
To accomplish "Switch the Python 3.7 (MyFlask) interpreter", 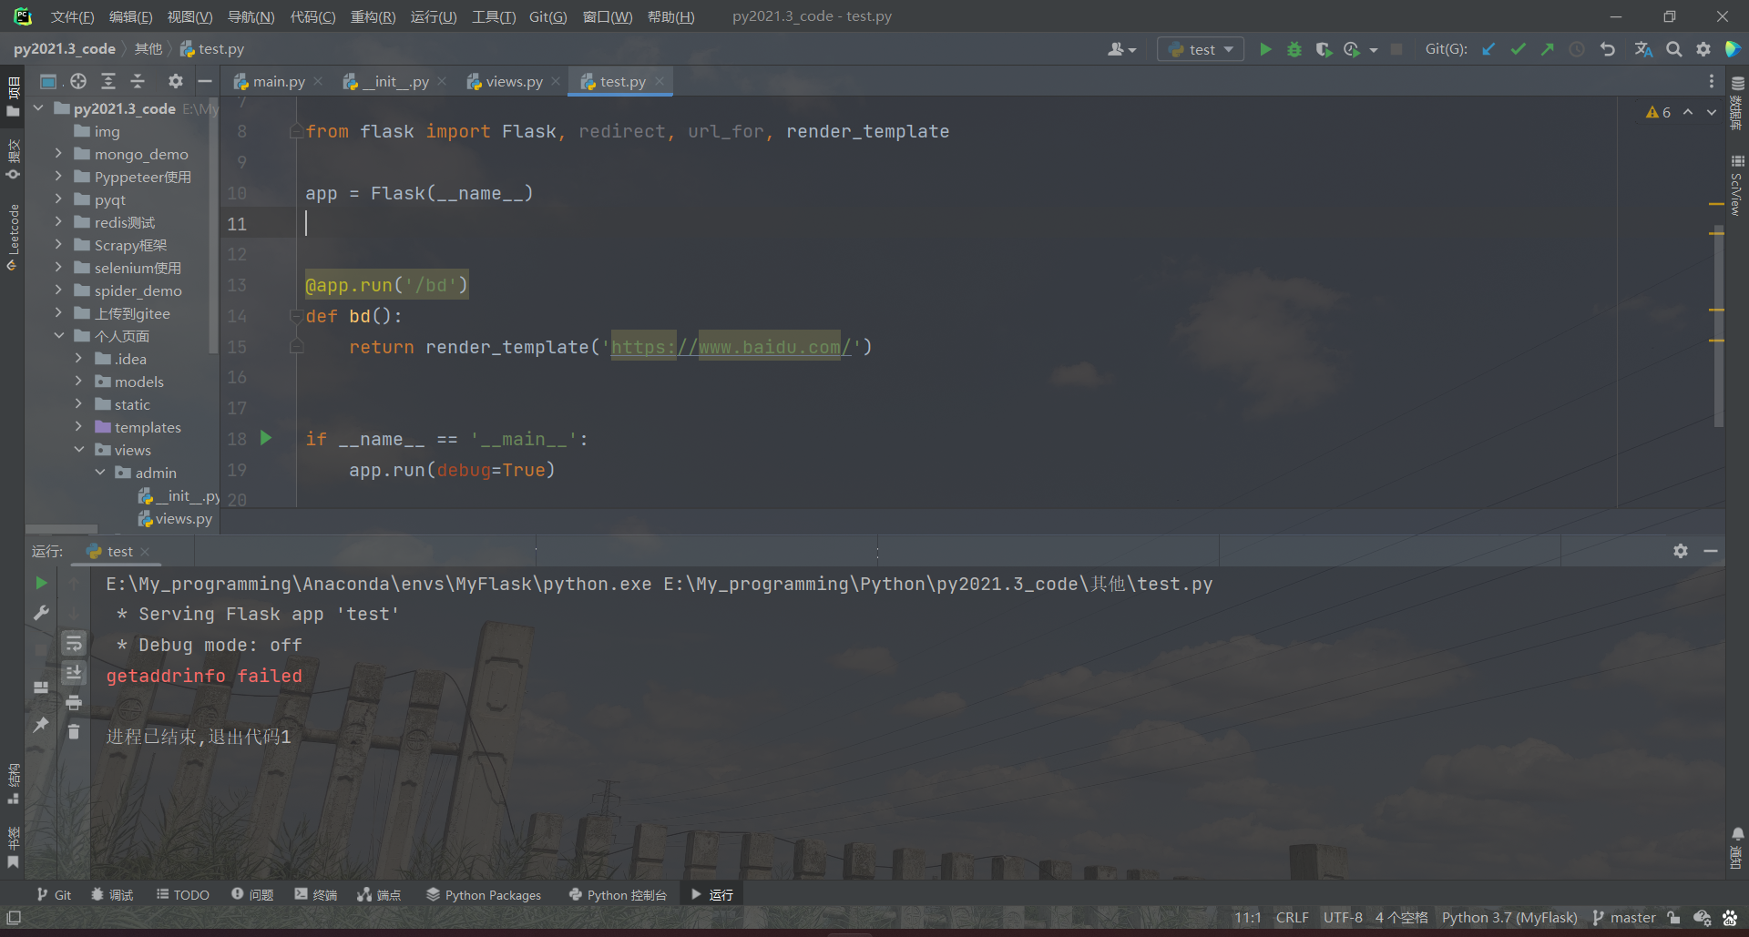I will click(x=1509, y=917).
